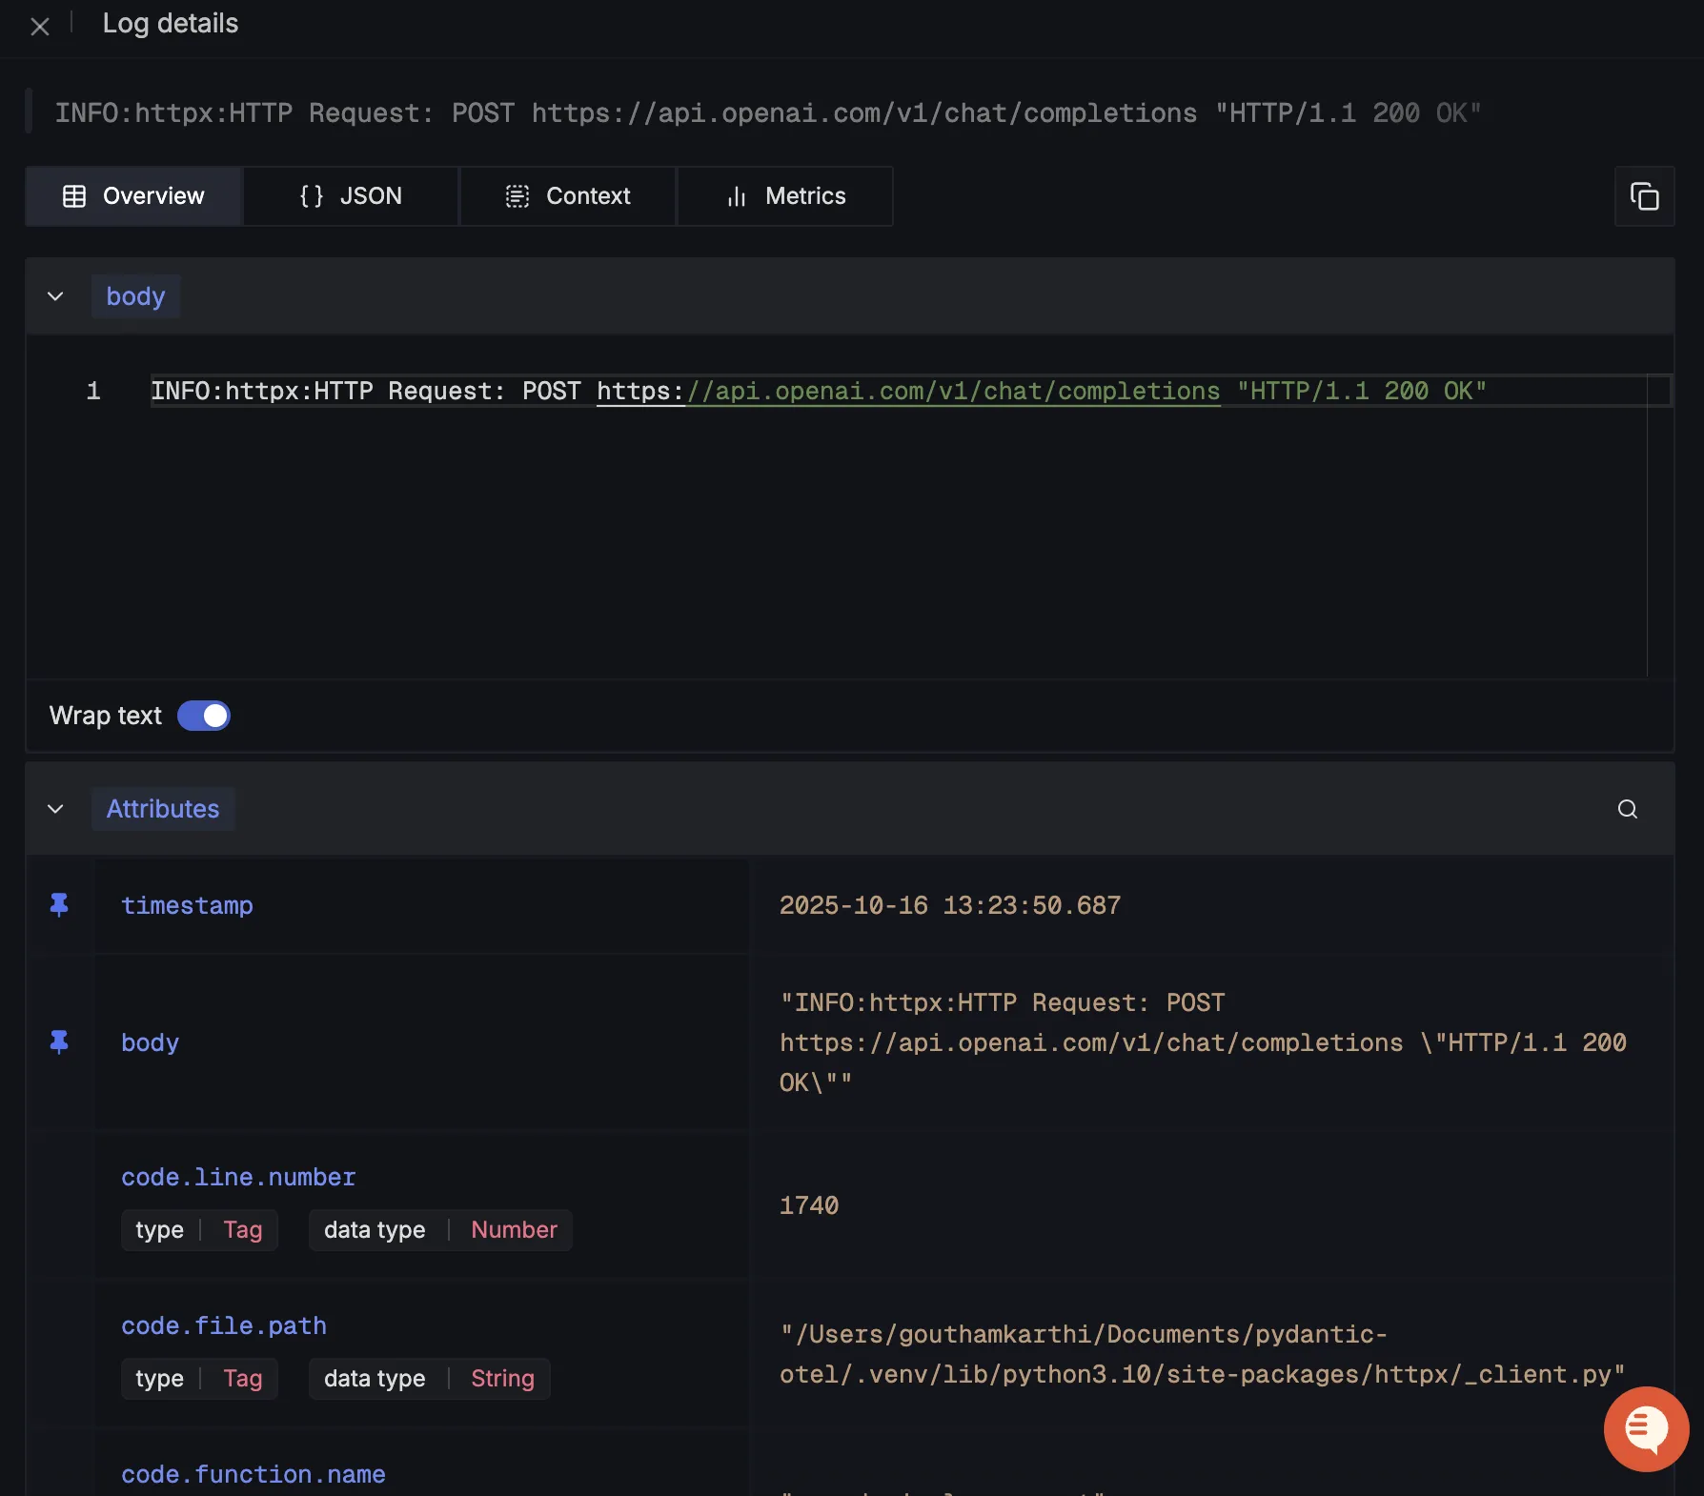Image resolution: width=1704 pixels, height=1496 pixels.
Task: Switch to the Overview tab
Action: (x=133, y=196)
